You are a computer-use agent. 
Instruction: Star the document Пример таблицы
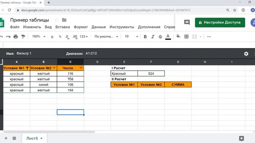point(57,20)
